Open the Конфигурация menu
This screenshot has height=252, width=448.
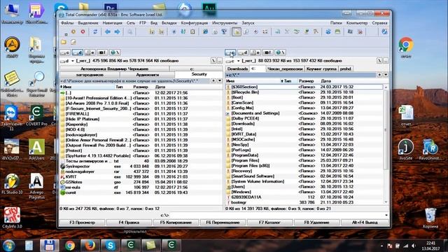coord(195,23)
